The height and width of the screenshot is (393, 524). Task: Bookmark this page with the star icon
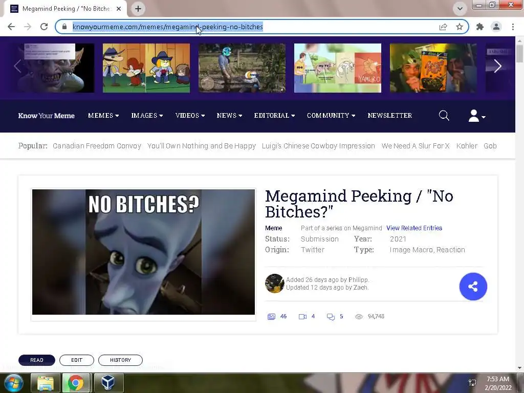pyautogui.click(x=460, y=27)
